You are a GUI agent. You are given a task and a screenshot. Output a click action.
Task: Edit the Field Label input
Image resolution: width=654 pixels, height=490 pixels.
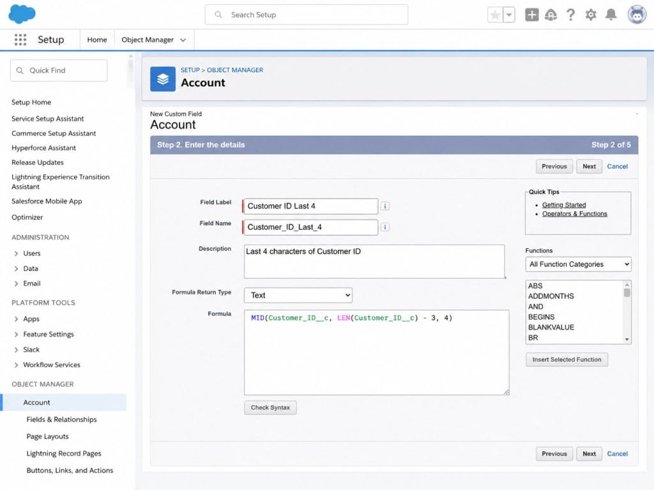coord(311,206)
